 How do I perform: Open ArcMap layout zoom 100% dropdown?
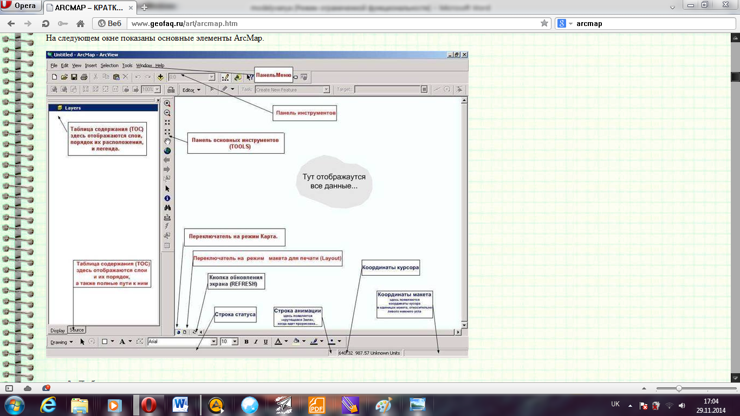point(151,90)
